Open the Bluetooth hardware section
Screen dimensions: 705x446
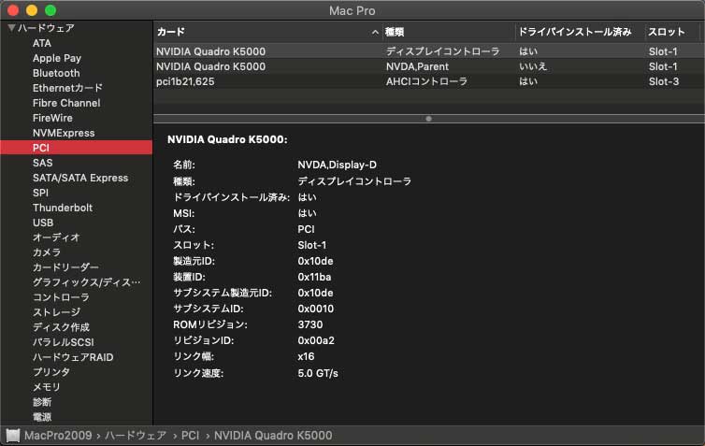click(x=56, y=73)
